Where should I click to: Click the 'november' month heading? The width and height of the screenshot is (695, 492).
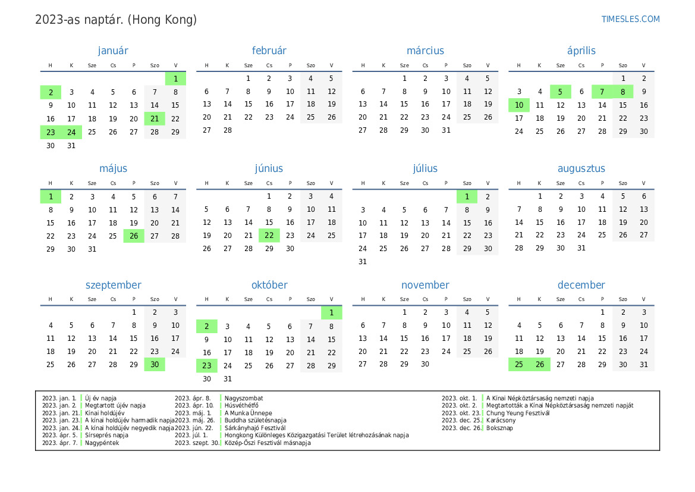pos(425,285)
